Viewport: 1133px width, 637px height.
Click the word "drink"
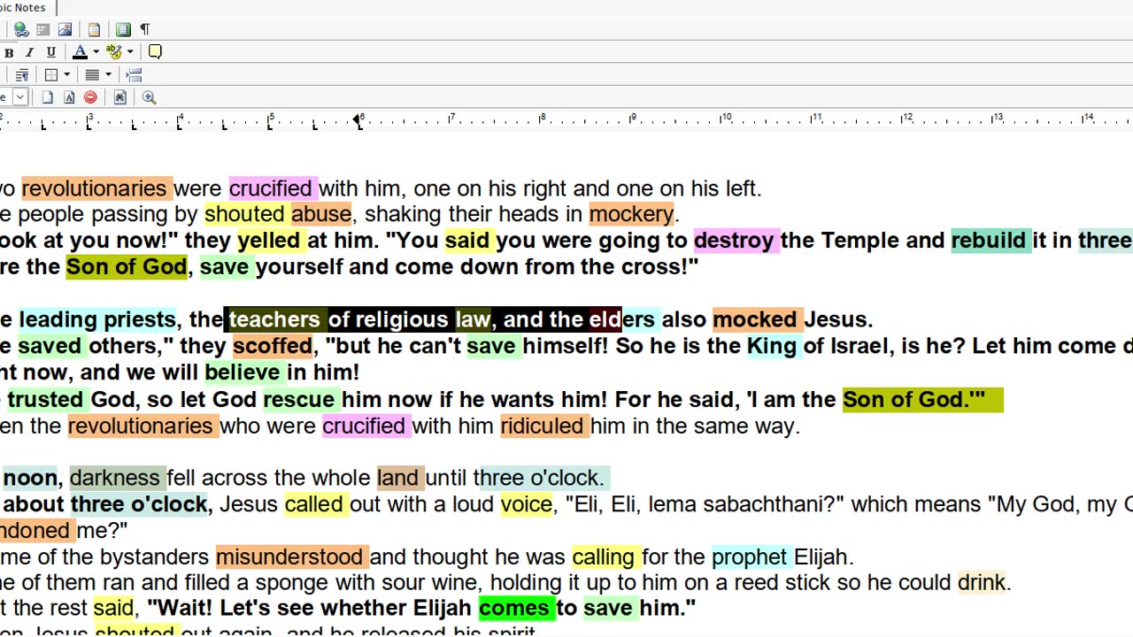[982, 582]
